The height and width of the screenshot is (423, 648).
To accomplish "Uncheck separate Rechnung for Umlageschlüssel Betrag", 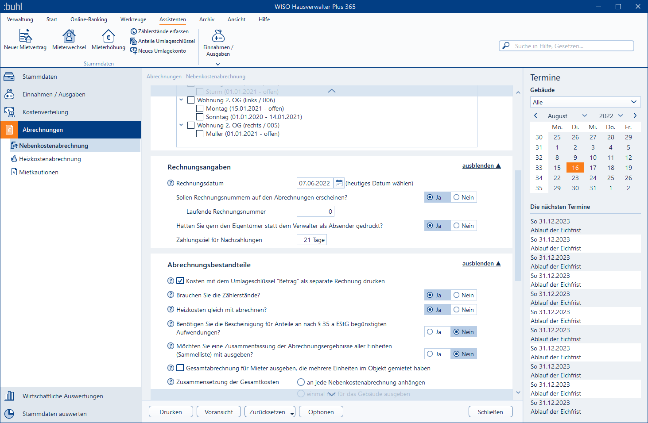I will pyautogui.click(x=180, y=281).
